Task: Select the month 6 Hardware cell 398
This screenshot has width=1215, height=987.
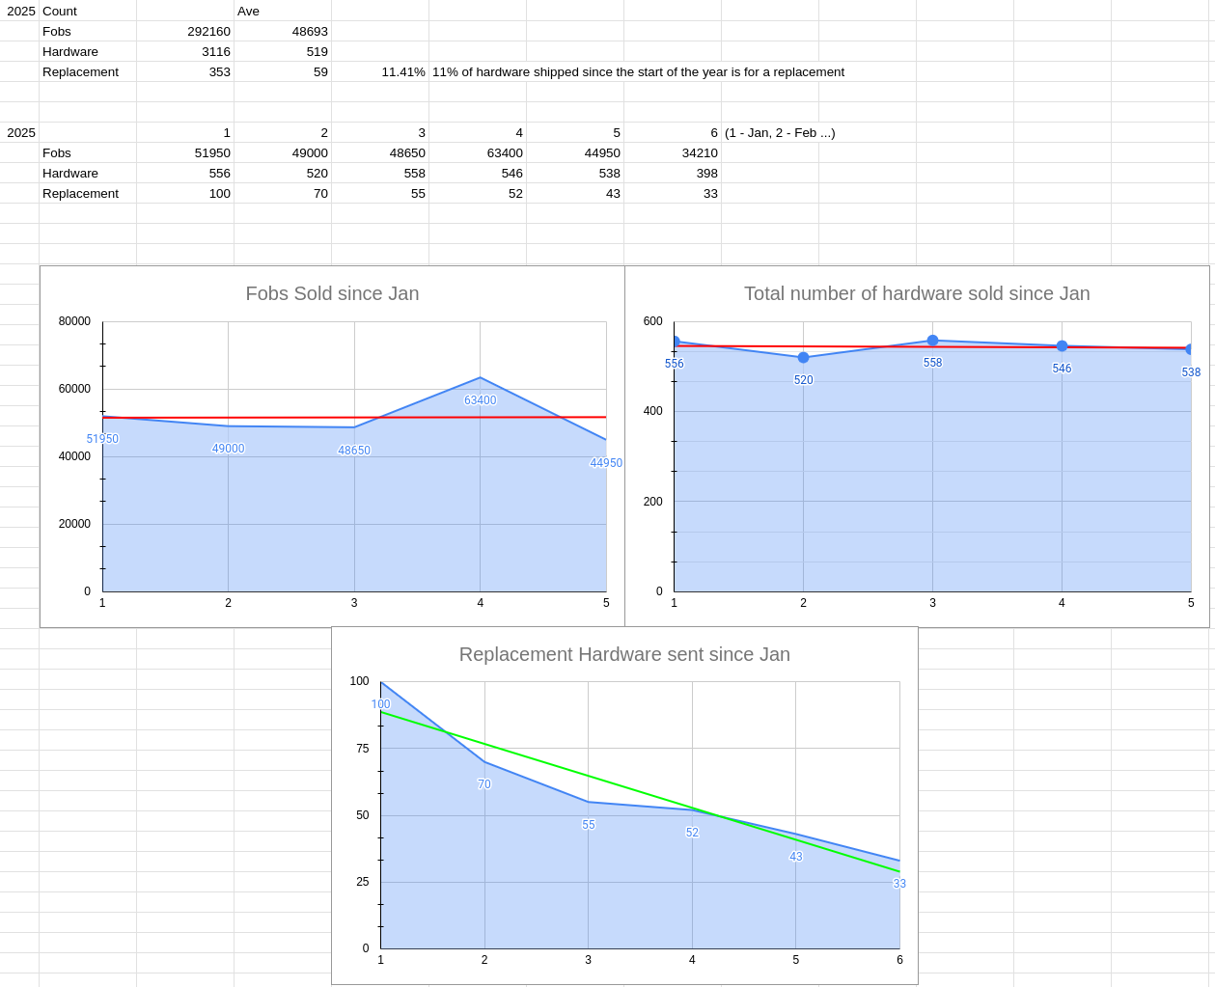Action: (673, 174)
